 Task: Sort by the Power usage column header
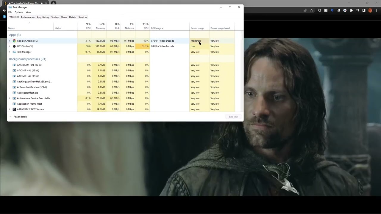click(x=199, y=26)
